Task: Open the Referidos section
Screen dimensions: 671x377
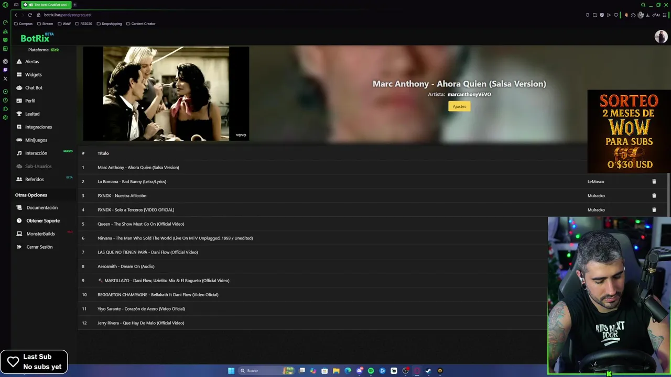Action: tap(35, 179)
